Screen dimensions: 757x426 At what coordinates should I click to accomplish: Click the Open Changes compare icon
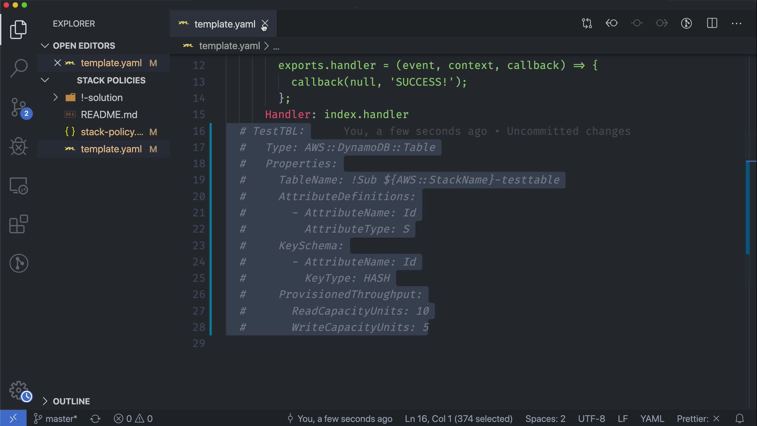click(x=587, y=24)
